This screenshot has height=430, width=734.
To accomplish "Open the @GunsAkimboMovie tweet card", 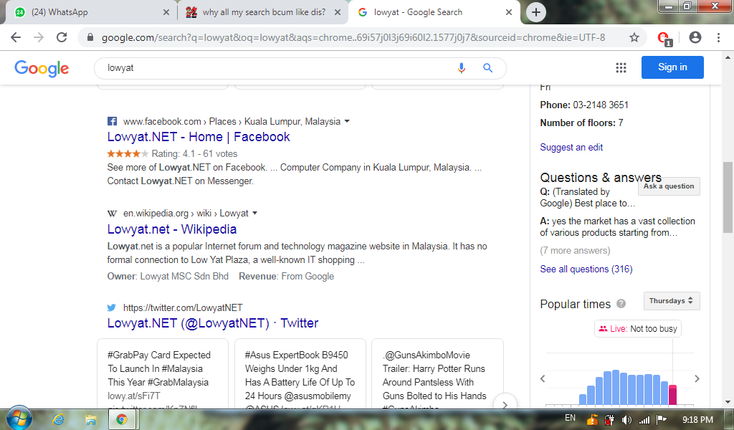I will (437, 373).
